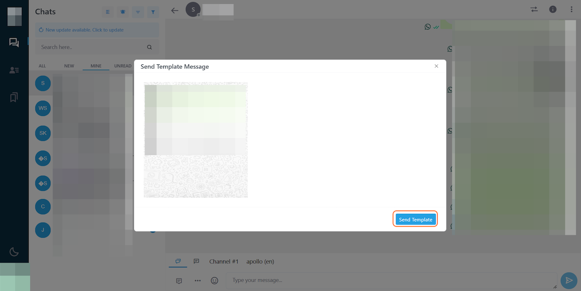
Task: Open the three-dot more options menu
Action: [x=571, y=9]
